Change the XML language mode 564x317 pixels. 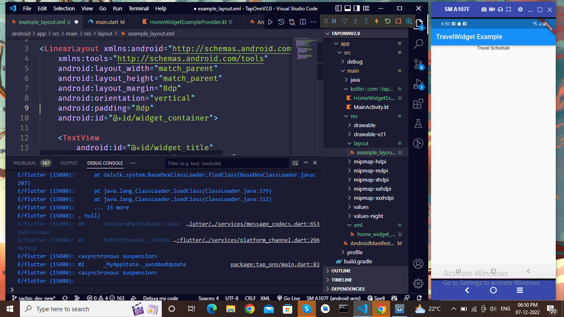[265, 298]
